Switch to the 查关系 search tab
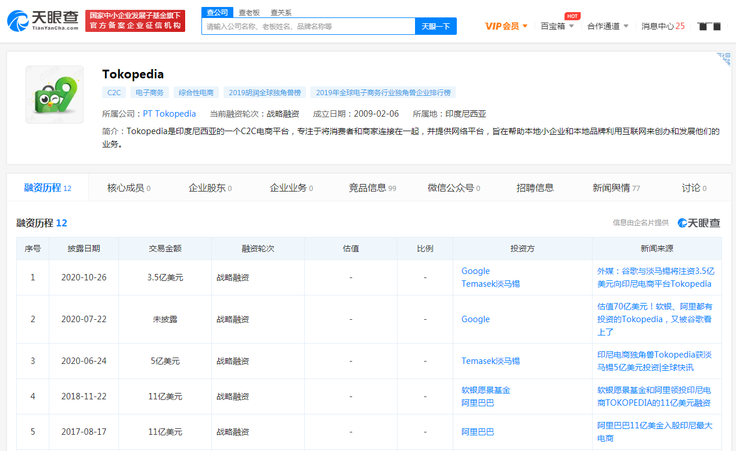The height and width of the screenshot is (451, 736). (x=281, y=12)
